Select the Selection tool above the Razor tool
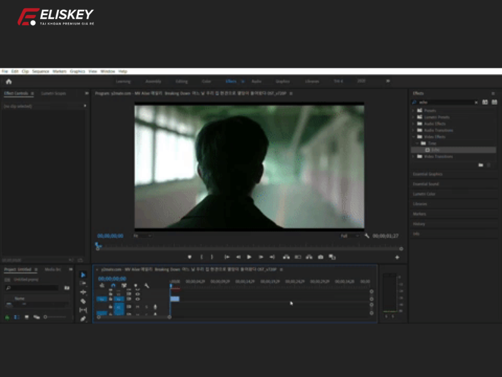Viewport: 502px width, 377px height. click(83, 275)
